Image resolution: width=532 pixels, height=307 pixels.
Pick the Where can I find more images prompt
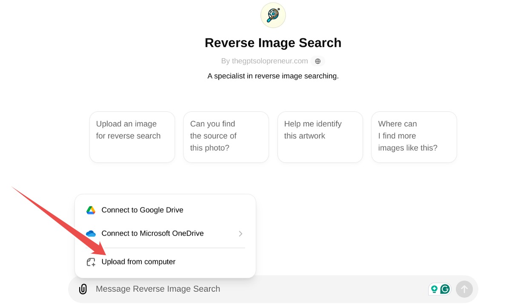[x=414, y=137]
